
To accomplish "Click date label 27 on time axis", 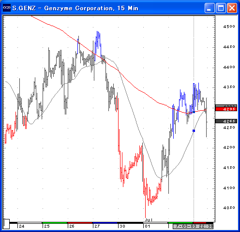I will pos(97,226).
